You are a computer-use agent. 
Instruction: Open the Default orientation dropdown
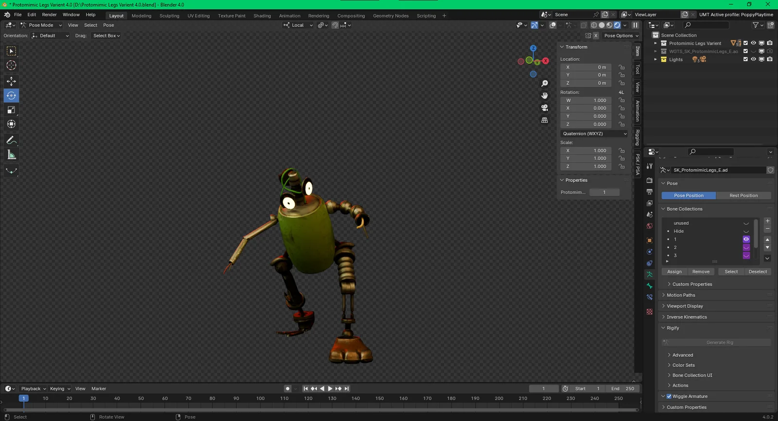pyautogui.click(x=51, y=35)
